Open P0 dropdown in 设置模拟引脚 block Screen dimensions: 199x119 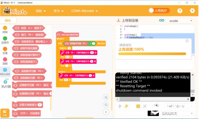click(39, 93)
